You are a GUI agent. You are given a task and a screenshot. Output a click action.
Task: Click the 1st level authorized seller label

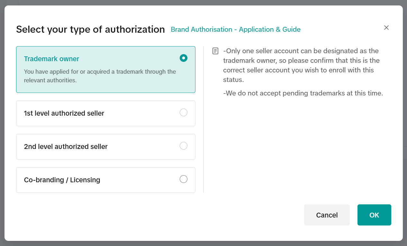pos(64,113)
